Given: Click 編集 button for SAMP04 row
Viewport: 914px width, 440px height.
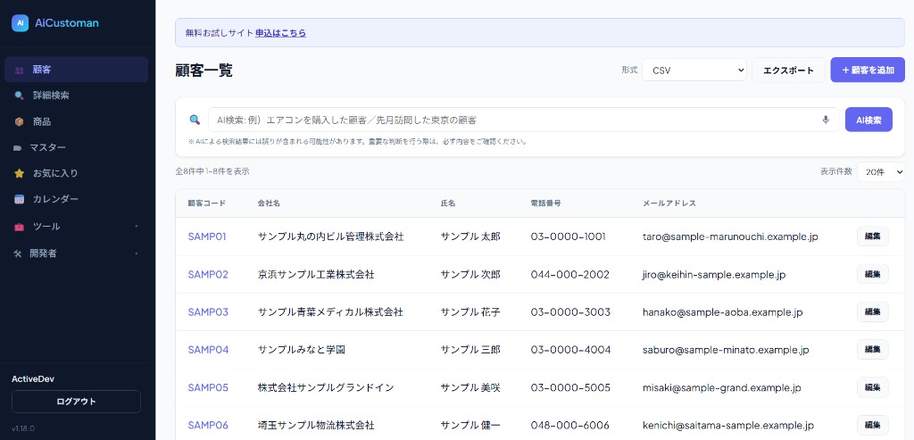Looking at the screenshot, I should pos(872,349).
